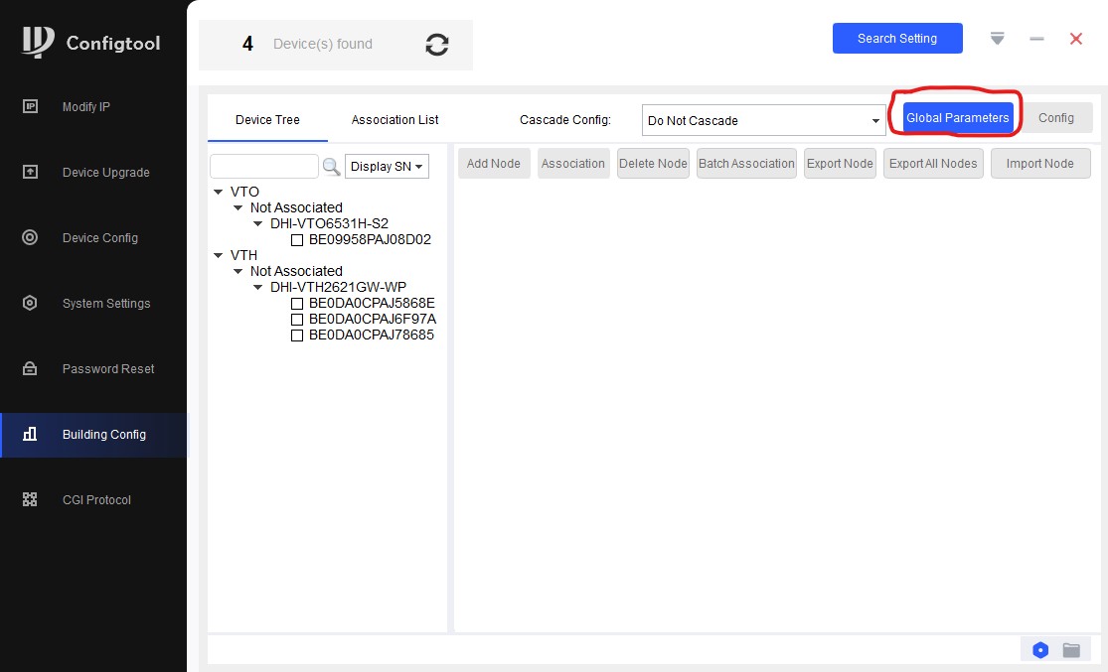Click the Search Setting button
The height and width of the screenshot is (672, 1108).
point(896,39)
